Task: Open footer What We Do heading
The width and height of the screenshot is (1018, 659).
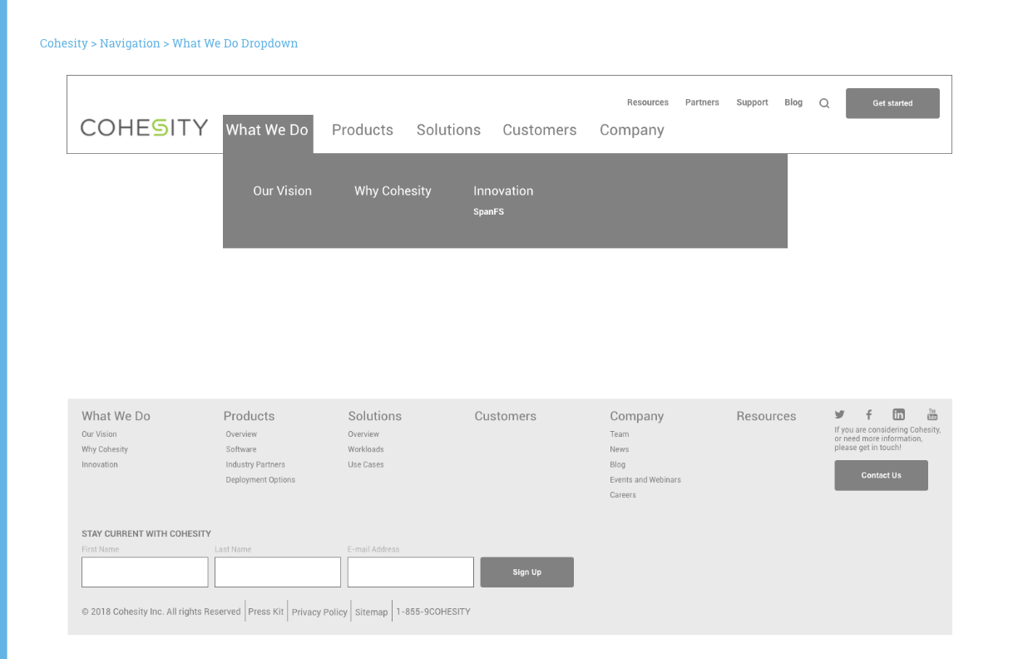Action: (x=116, y=416)
